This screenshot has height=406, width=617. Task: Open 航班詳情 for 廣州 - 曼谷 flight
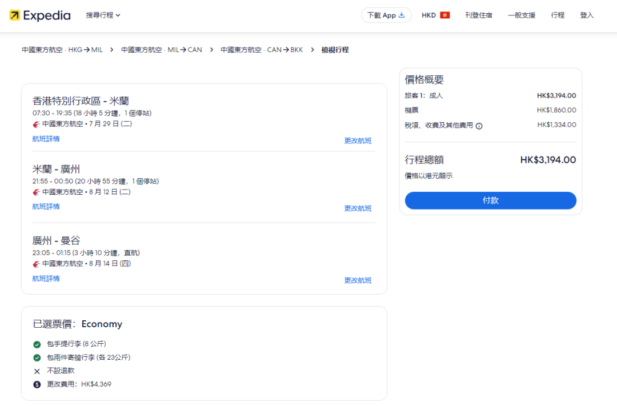point(46,279)
